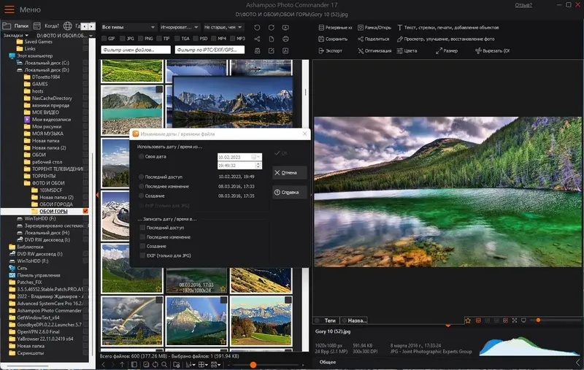Open the hamburger Меню button
The image size is (584, 370).
pos(9,9)
